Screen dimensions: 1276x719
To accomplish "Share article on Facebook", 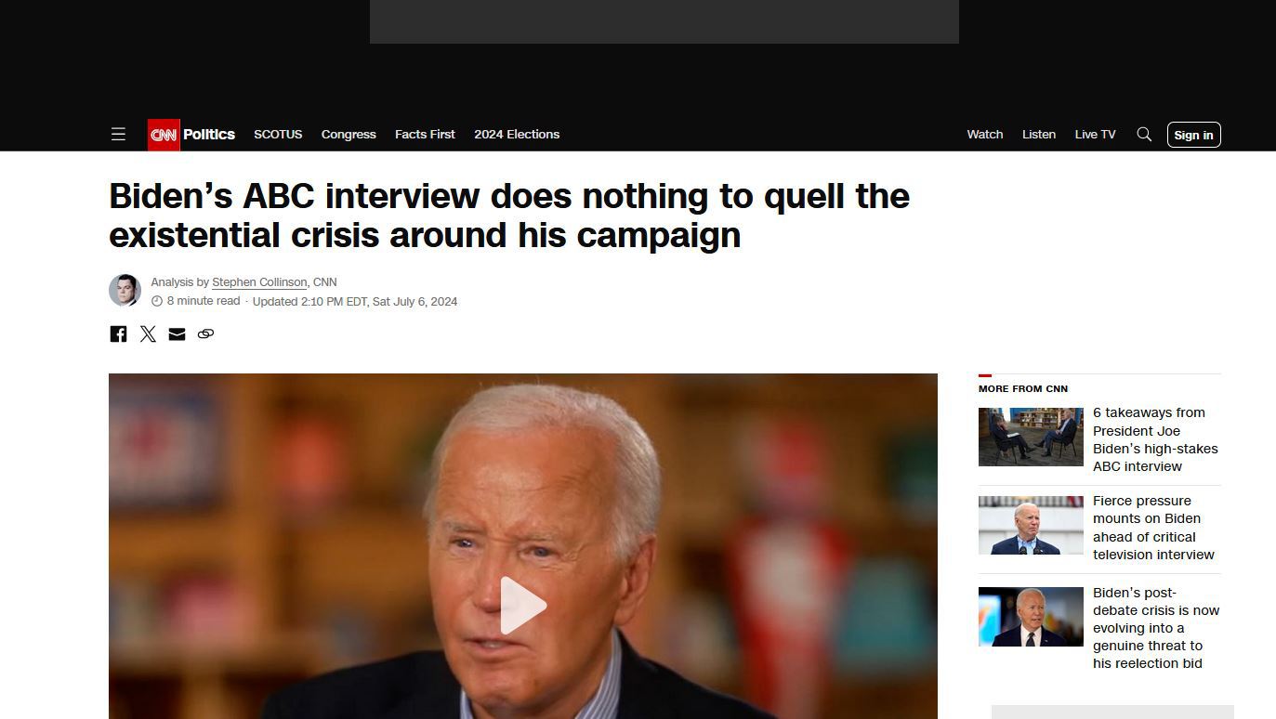I will pos(118,333).
